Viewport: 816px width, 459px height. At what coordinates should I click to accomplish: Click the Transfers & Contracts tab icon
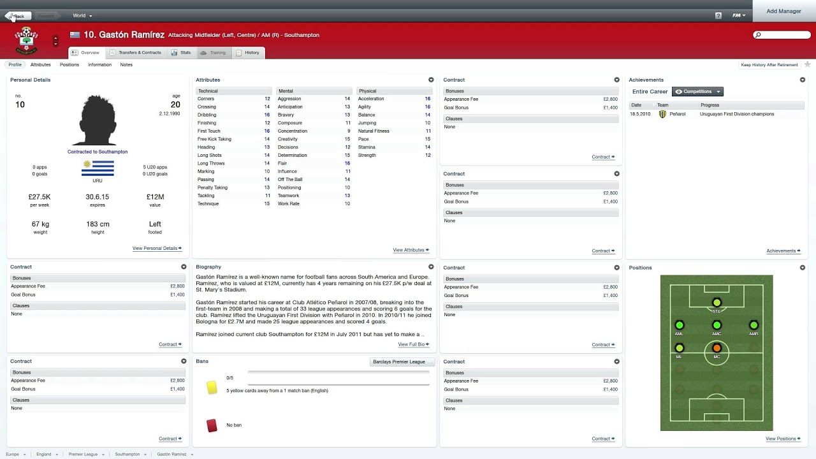[x=113, y=53]
